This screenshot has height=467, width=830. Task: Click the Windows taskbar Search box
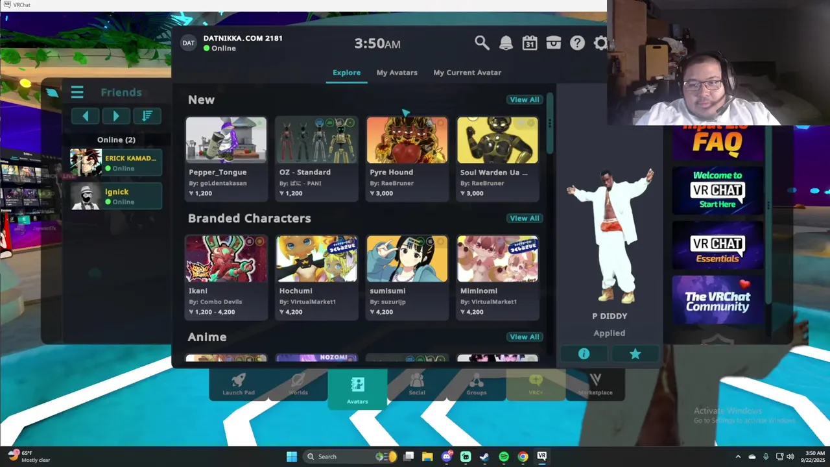pos(350,457)
